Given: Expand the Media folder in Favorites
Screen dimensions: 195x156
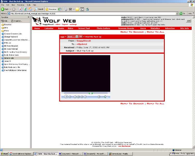Looking at the screenshot, I should 6,31.
